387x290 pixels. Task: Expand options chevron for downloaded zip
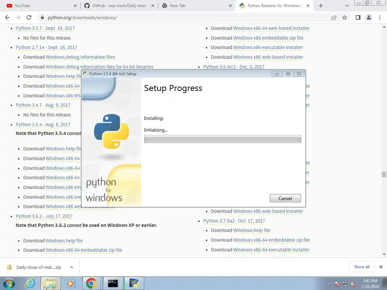(72, 267)
